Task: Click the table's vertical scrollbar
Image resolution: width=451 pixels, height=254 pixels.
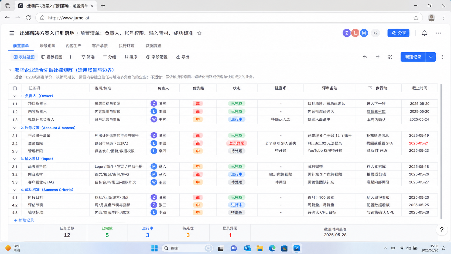Action: coord(441,151)
